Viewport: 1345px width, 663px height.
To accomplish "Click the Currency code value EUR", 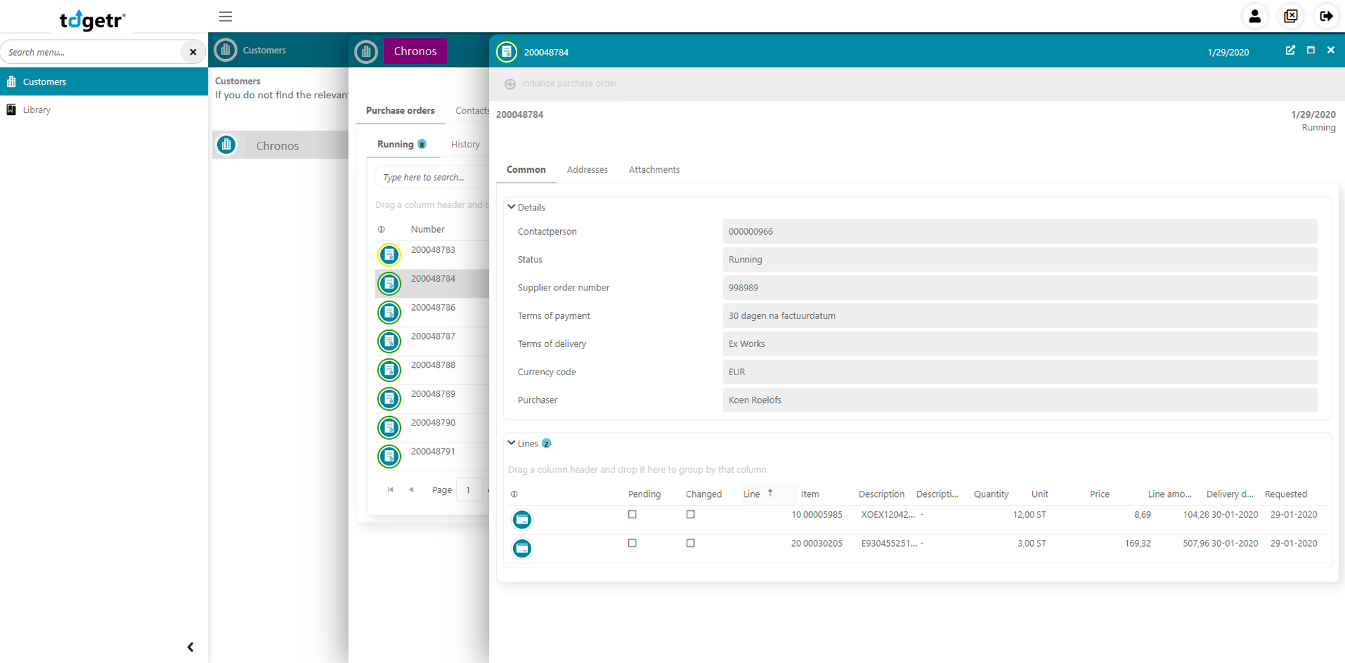I will [x=1020, y=372].
